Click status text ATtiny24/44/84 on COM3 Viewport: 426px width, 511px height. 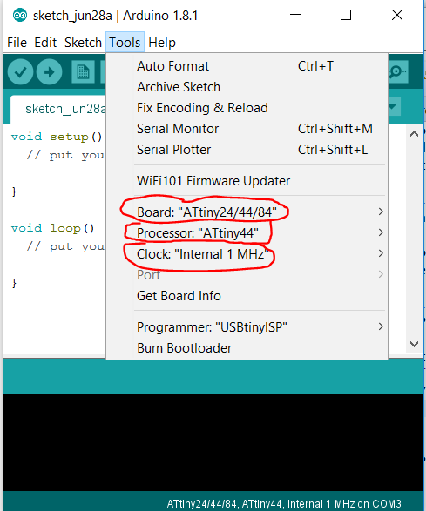click(284, 503)
